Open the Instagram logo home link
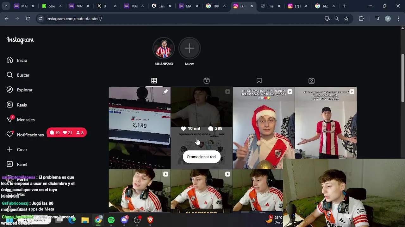405x227 pixels. [20, 40]
